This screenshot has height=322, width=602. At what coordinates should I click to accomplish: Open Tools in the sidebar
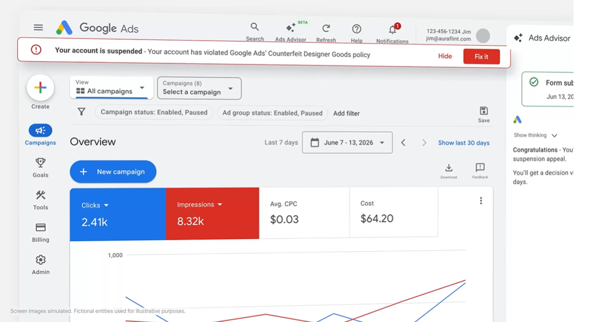[x=40, y=200]
